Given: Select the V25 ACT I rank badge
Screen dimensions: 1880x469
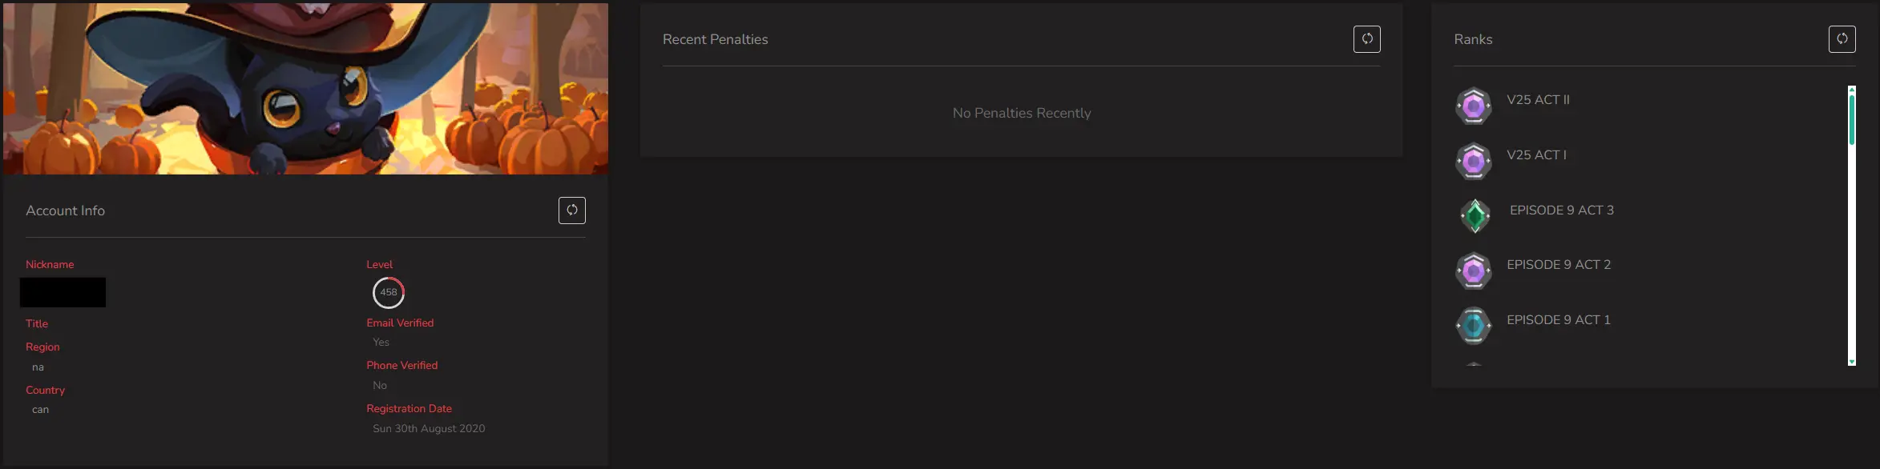Looking at the screenshot, I should pos(1473,161).
